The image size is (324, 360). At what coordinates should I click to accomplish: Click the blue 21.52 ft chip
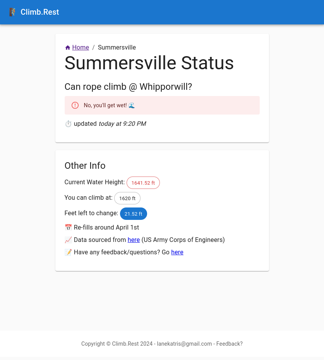[x=134, y=214]
